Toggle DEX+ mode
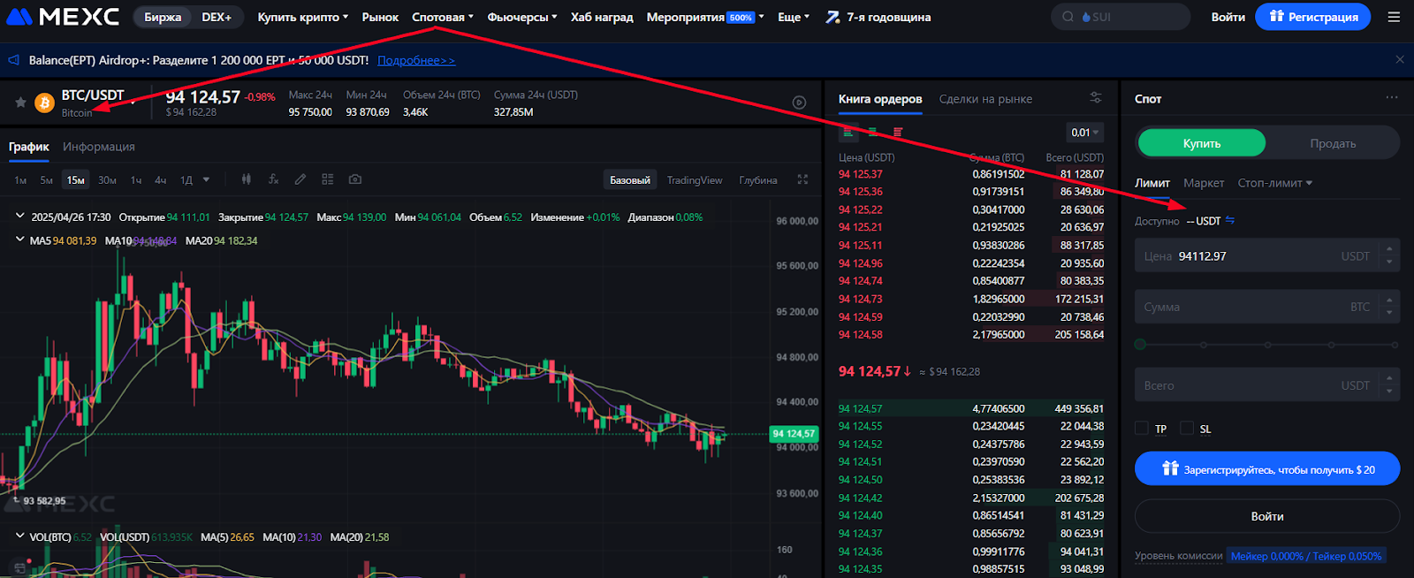Screen dimensions: 1414x578 [x=217, y=17]
